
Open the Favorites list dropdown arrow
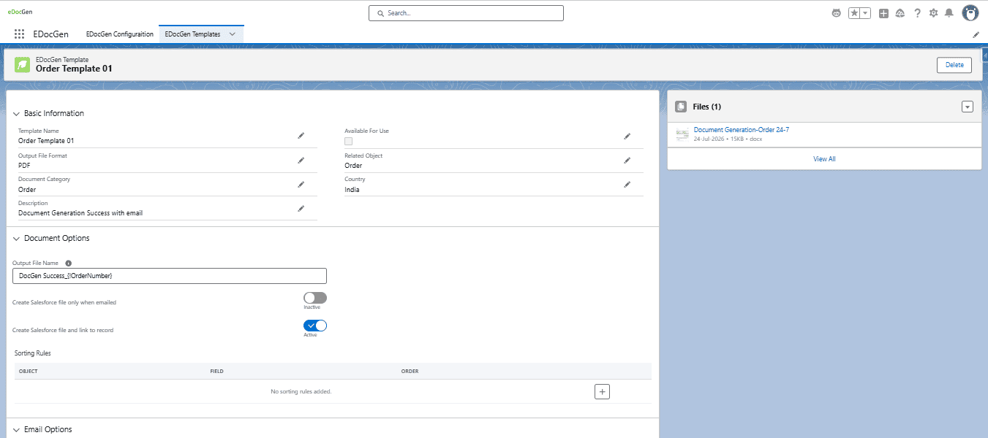coord(865,13)
